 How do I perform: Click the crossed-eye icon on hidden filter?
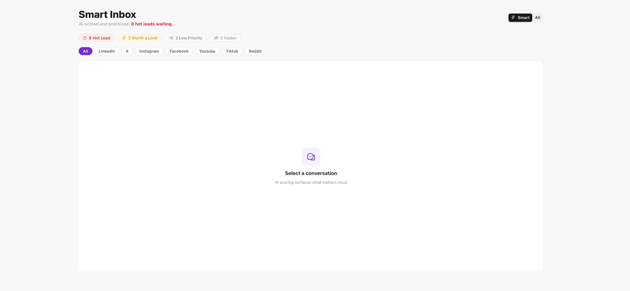click(x=216, y=38)
